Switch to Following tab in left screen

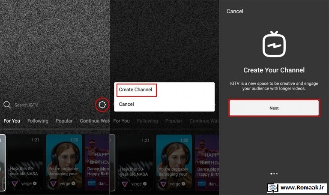point(38,121)
